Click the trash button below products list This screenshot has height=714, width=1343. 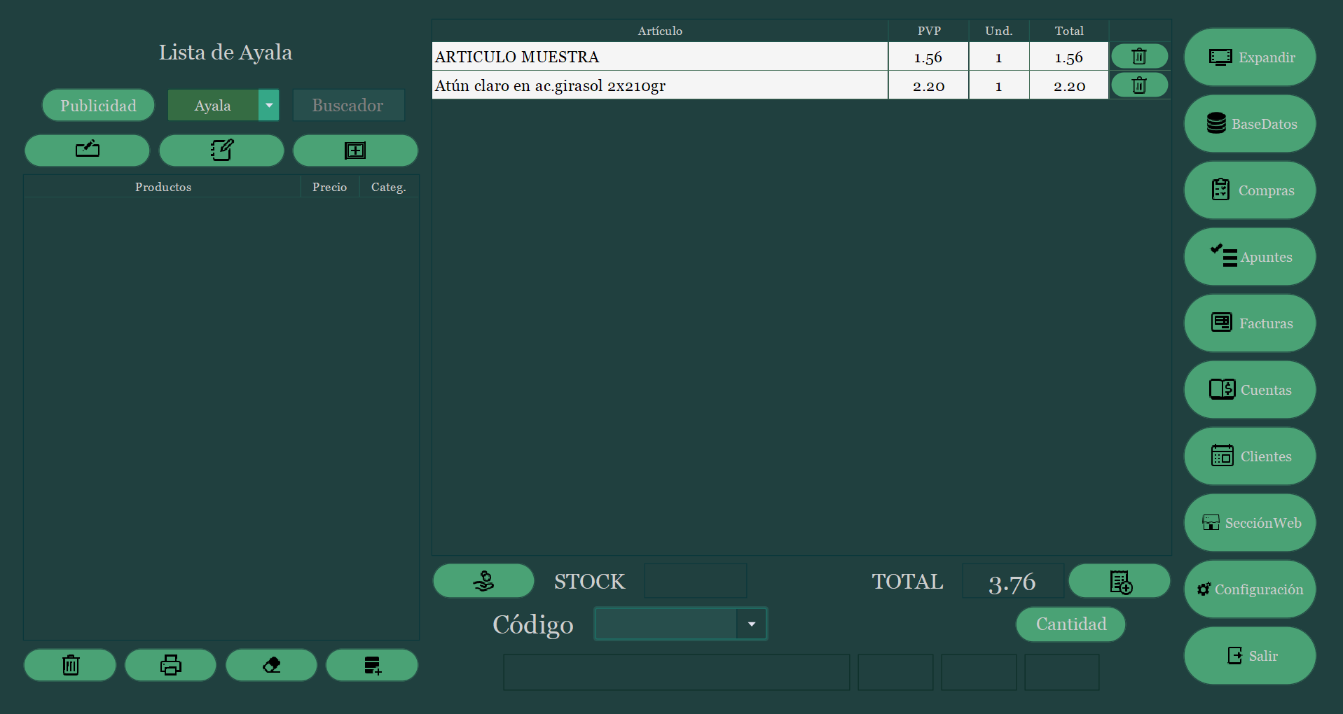[x=70, y=665]
